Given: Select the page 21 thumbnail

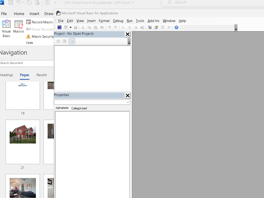Looking at the screenshot, I should click(23, 142).
